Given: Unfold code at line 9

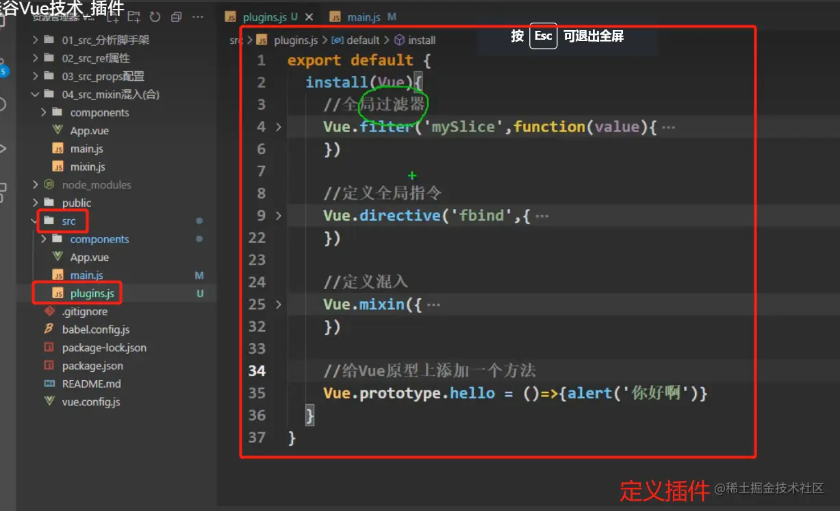Looking at the screenshot, I should (x=278, y=216).
